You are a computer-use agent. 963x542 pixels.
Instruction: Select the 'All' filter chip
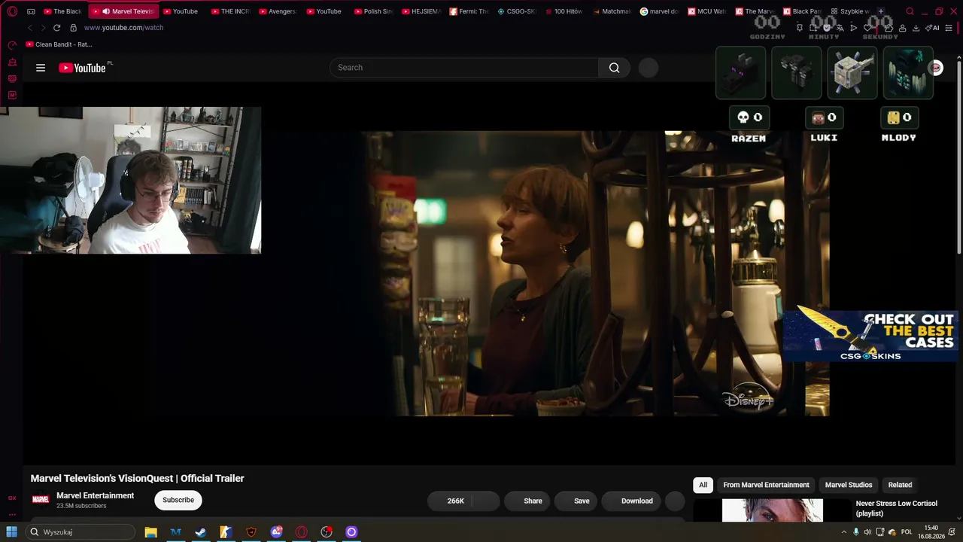(703, 485)
